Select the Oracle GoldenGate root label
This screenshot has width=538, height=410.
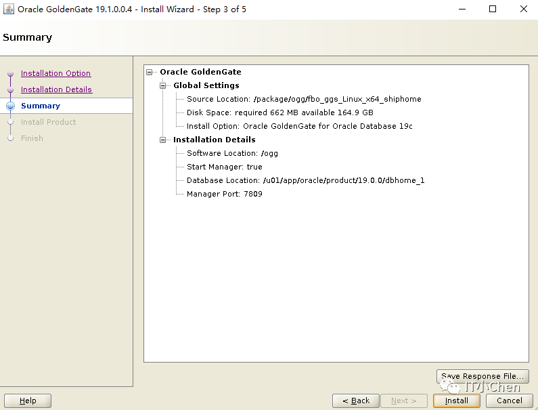pyautogui.click(x=201, y=72)
